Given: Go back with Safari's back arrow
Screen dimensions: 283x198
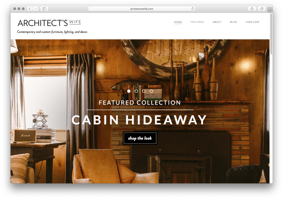Looking at the screenshot, I should 30,9.
